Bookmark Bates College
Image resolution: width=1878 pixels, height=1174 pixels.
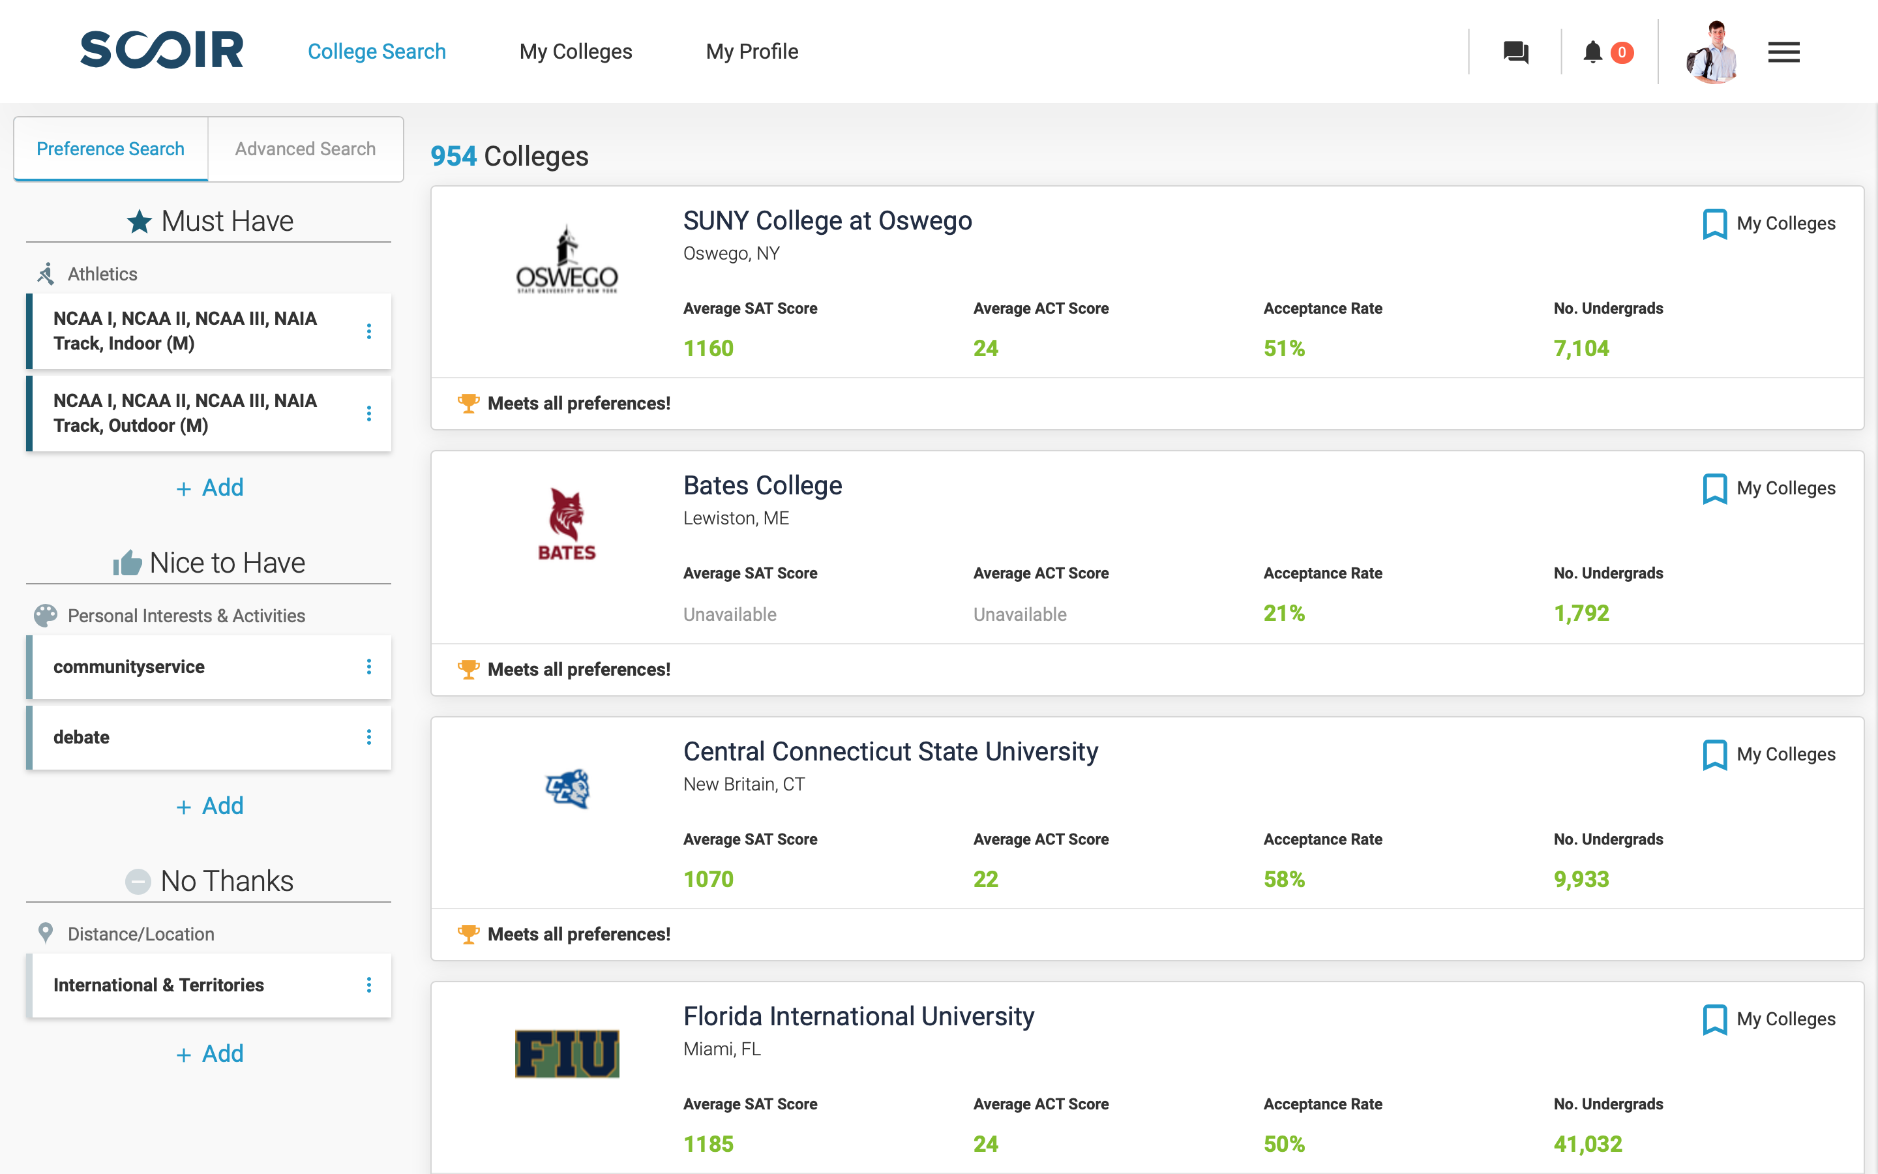pos(1714,489)
